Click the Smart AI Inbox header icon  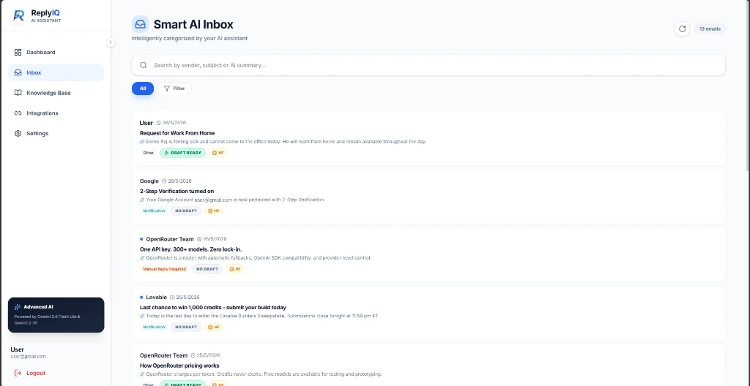pos(140,24)
